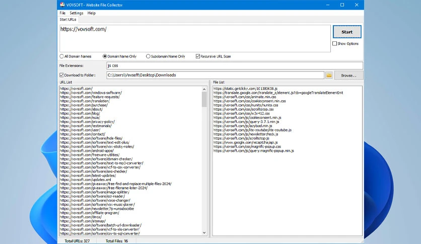Select the android-apps/ URL row

[87, 151]
